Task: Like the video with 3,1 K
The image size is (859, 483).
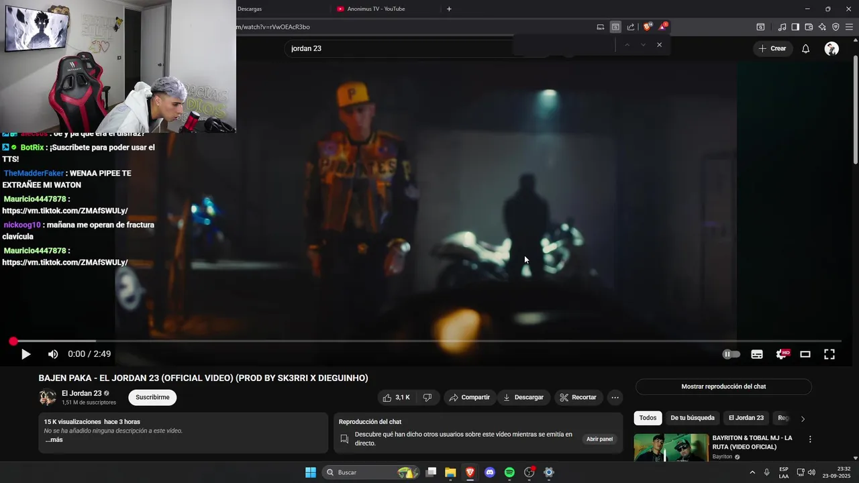Action: (x=396, y=397)
